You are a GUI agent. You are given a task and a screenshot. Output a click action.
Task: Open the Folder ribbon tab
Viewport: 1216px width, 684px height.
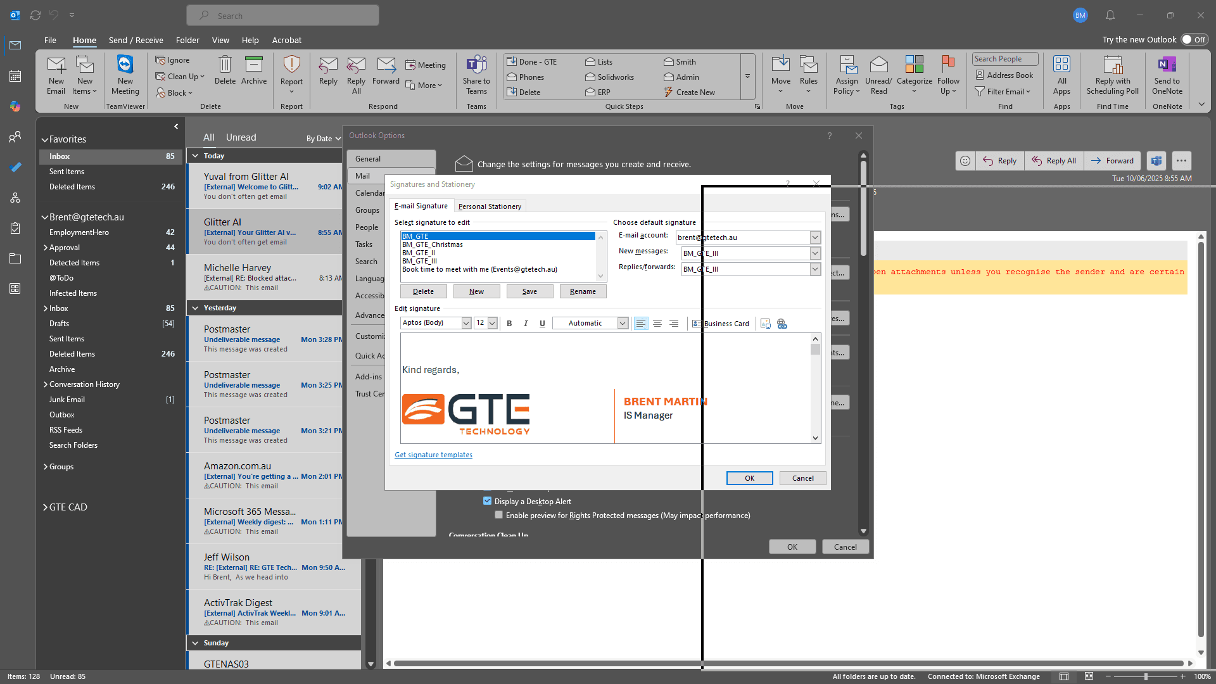(187, 40)
